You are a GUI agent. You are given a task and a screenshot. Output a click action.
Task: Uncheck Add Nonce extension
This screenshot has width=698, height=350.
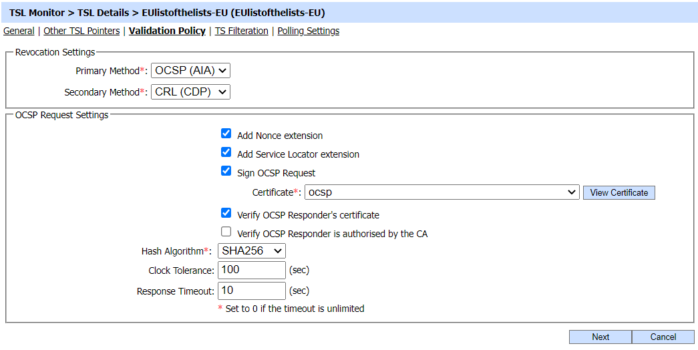coord(226,134)
